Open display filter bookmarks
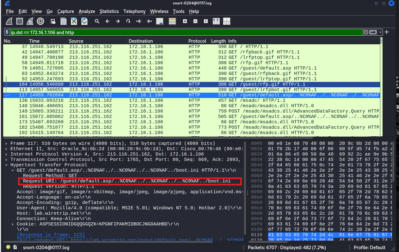 coord(7,32)
